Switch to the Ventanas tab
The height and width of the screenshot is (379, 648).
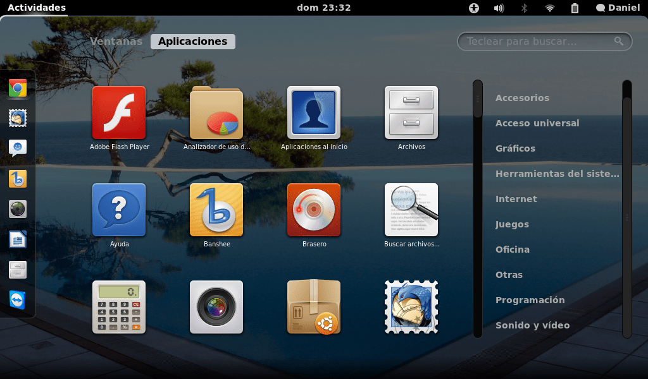tap(116, 41)
